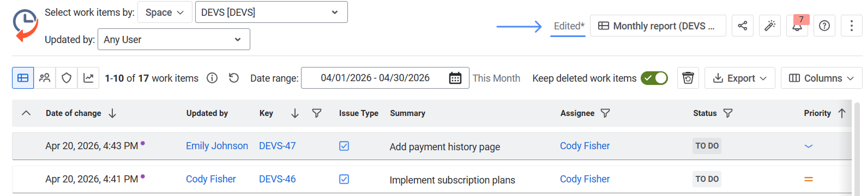Switch to the chart view icon
Image resolution: width=867 pixels, height=196 pixels.
88,78
